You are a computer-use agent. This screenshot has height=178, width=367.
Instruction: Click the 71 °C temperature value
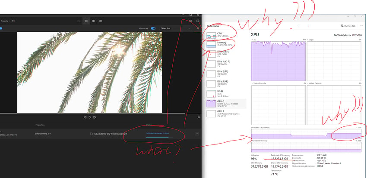point(275,174)
